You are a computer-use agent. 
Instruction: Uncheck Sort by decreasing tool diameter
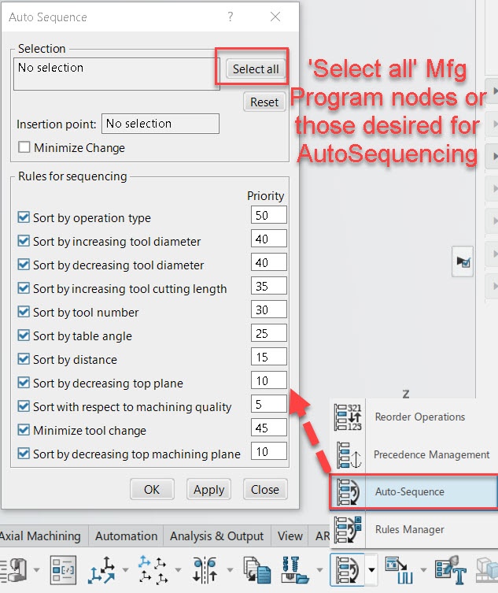(24, 265)
